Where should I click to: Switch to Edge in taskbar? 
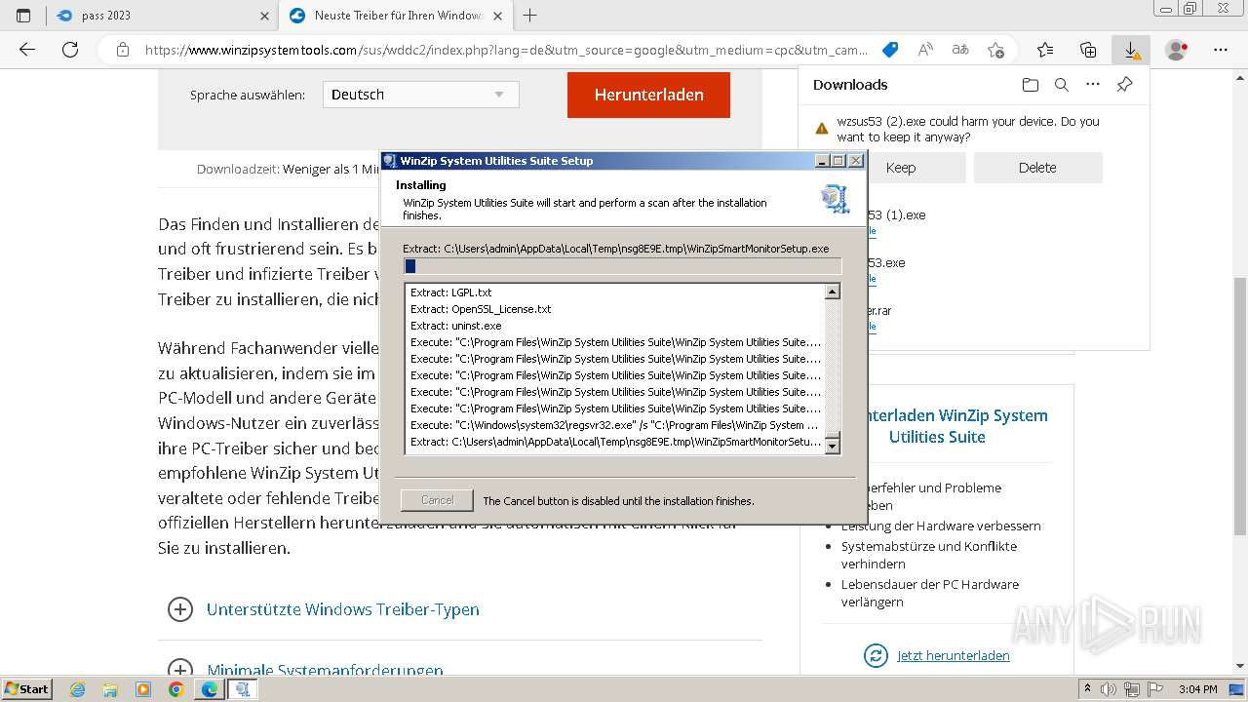click(x=209, y=689)
